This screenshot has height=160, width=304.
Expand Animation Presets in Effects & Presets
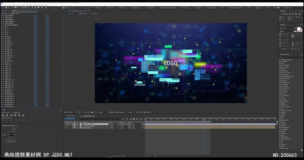pos(279,60)
